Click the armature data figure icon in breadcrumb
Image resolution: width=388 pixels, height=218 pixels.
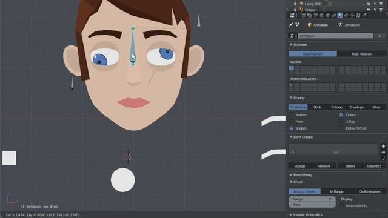click(x=340, y=25)
